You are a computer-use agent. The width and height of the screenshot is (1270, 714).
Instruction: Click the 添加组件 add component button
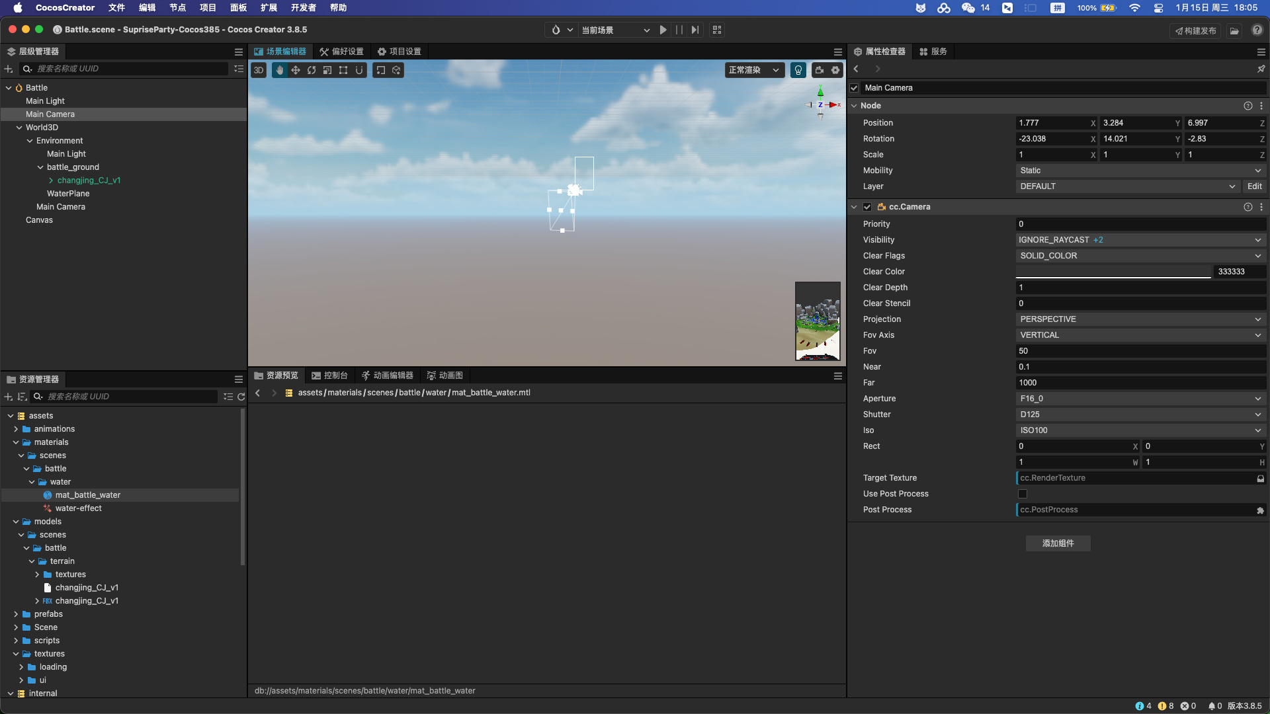1058,543
